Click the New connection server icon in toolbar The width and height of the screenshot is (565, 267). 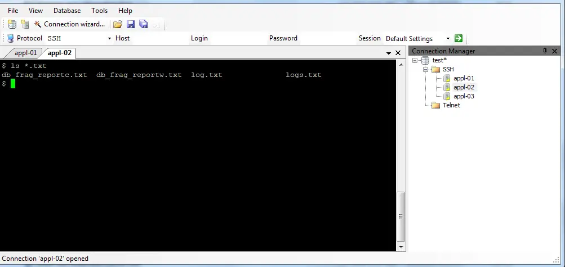tap(24, 24)
